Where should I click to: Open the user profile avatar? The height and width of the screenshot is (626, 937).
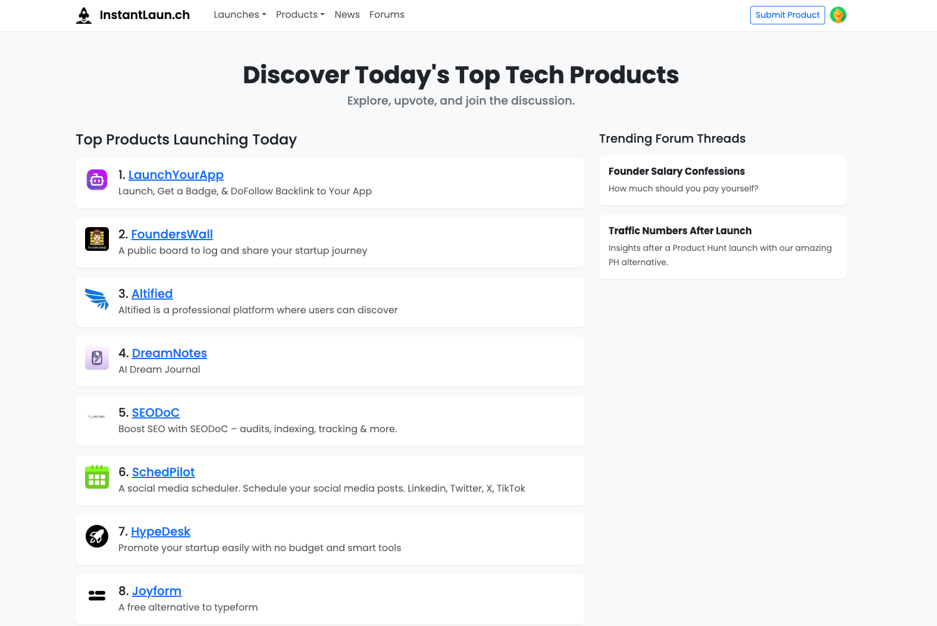pos(838,15)
